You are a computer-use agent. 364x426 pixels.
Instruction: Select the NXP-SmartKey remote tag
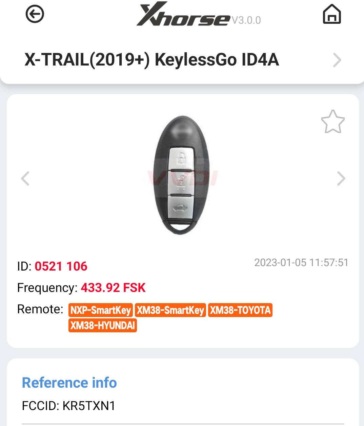point(101,310)
